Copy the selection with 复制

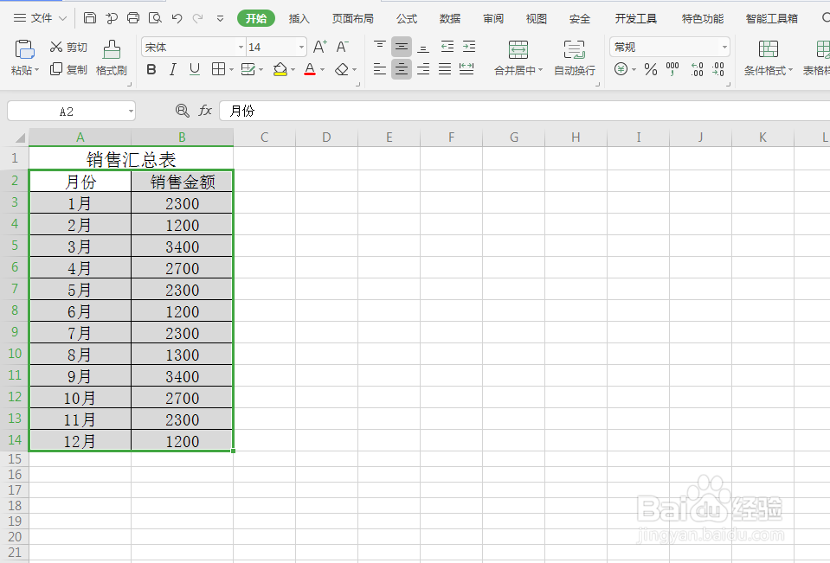click(x=68, y=69)
